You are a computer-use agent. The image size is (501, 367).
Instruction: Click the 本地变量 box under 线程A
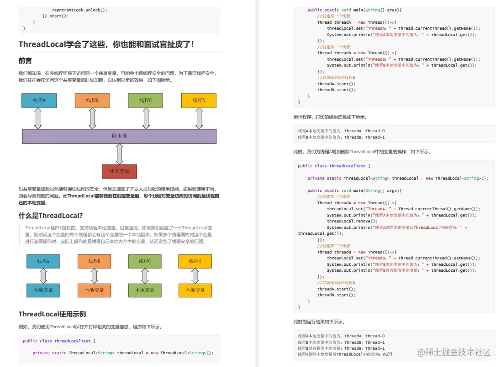(43, 290)
